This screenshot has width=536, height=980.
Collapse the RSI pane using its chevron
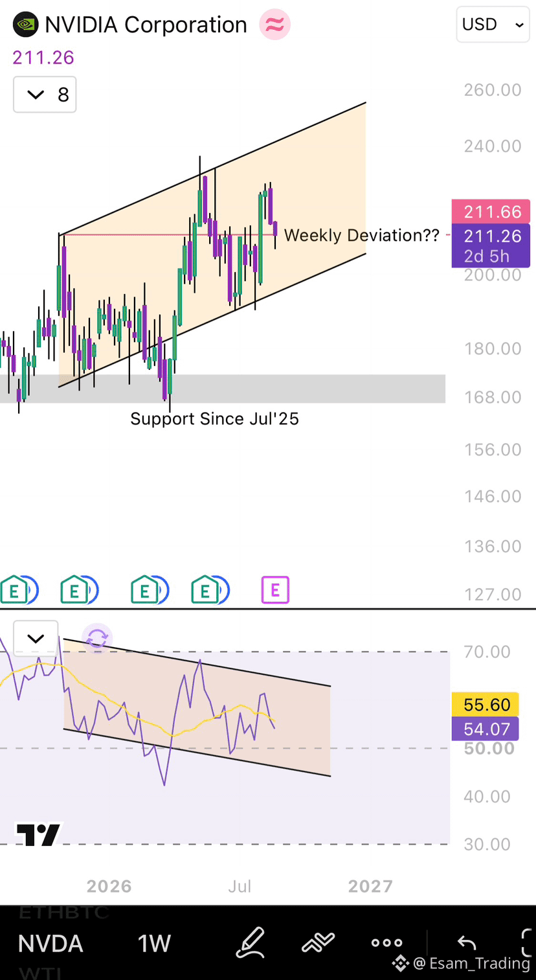[36, 638]
